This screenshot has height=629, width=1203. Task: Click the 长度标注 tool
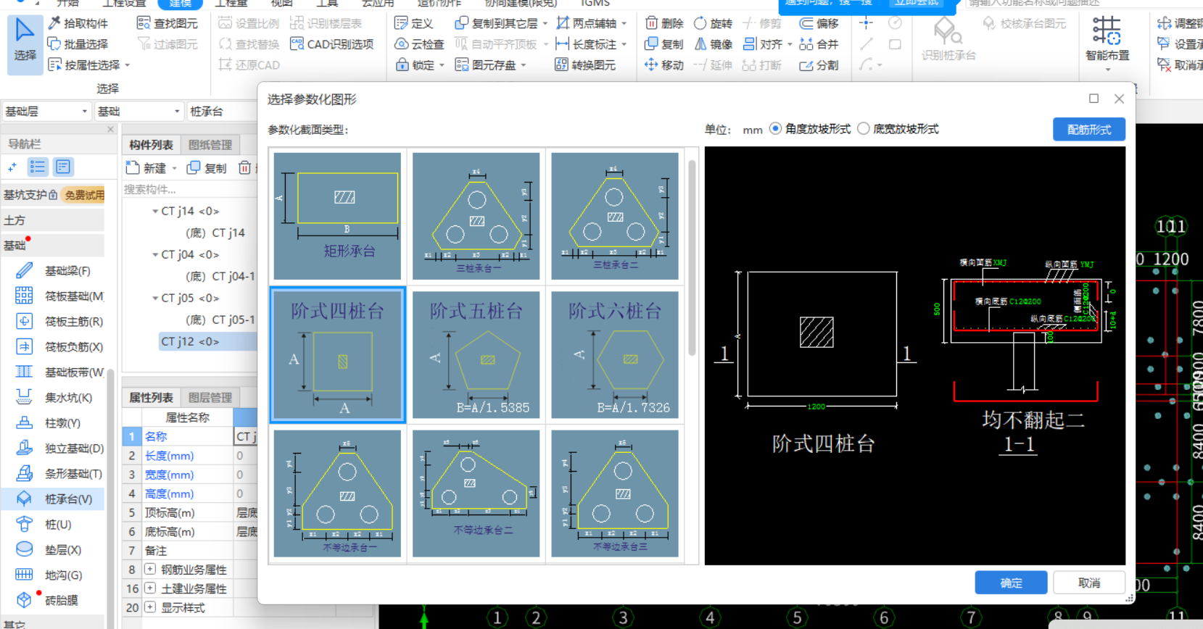[586, 44]
